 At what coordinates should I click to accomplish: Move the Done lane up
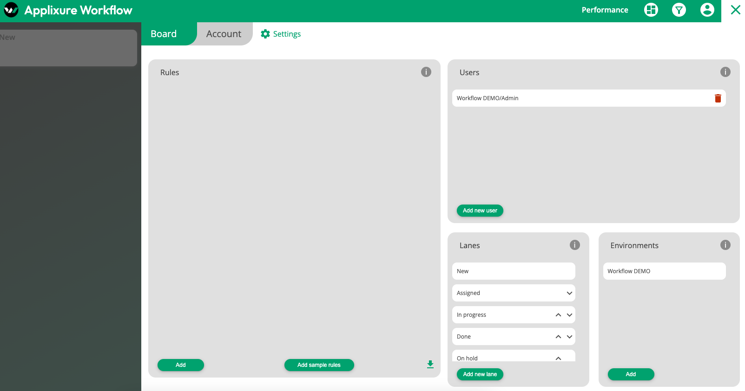558,337
